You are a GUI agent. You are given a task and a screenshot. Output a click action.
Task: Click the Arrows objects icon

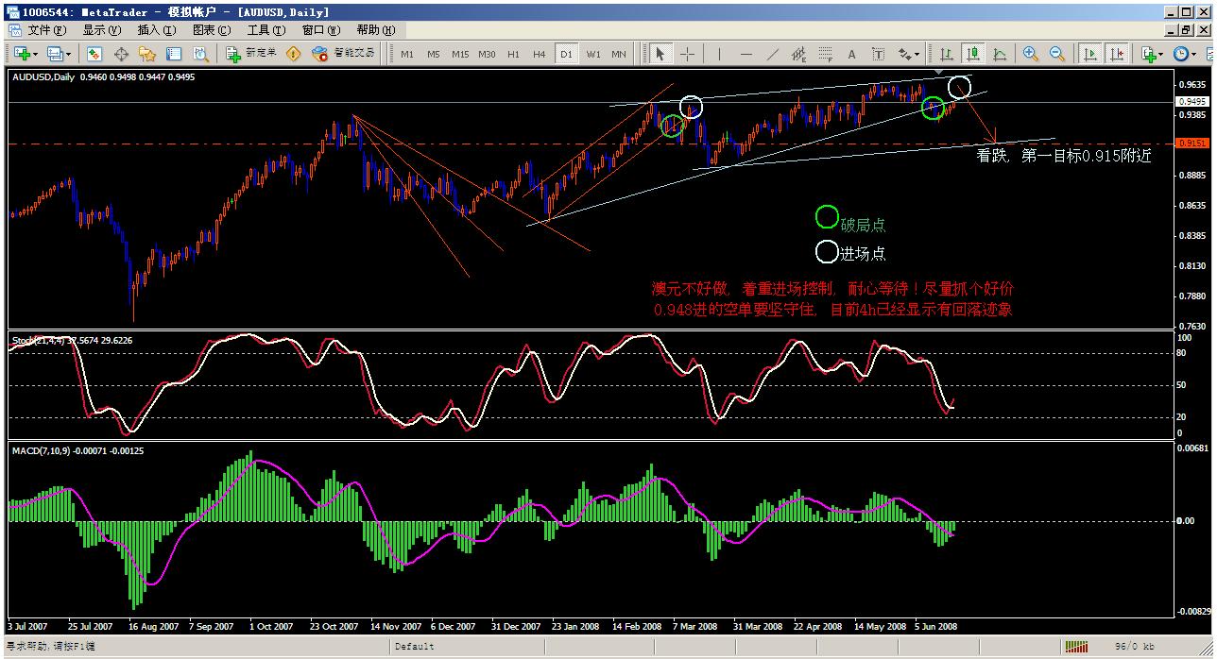(x=904, y=54)
